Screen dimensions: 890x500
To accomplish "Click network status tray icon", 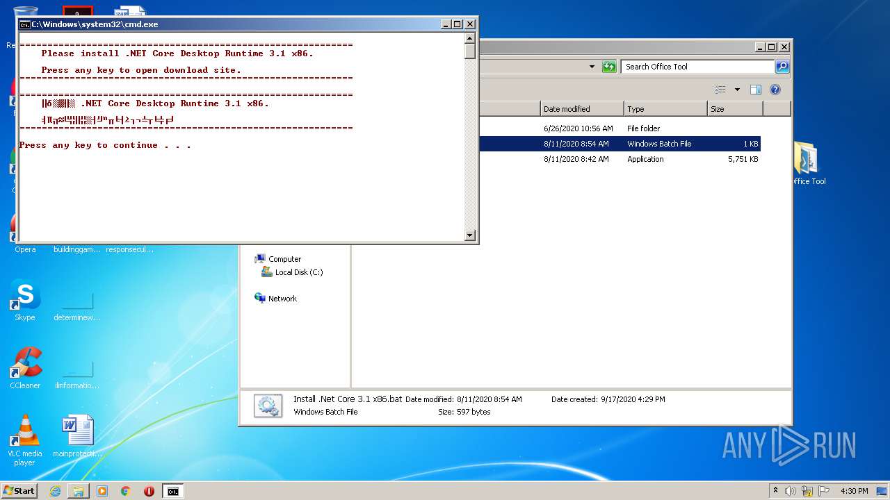I will (807, 491).
